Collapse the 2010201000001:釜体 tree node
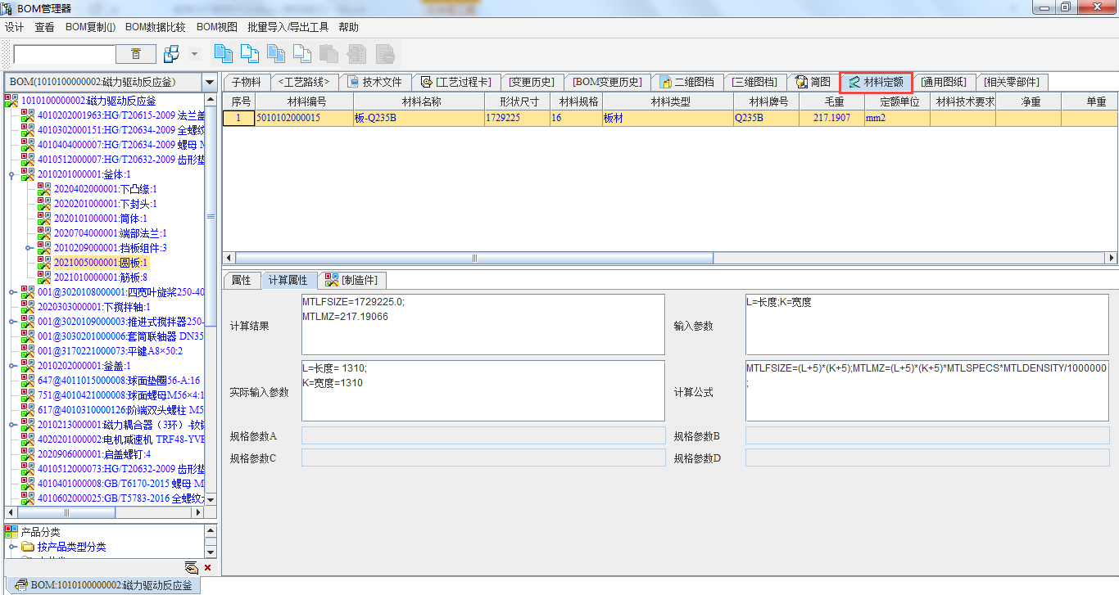1119x595 pixels. coord(12,174)
